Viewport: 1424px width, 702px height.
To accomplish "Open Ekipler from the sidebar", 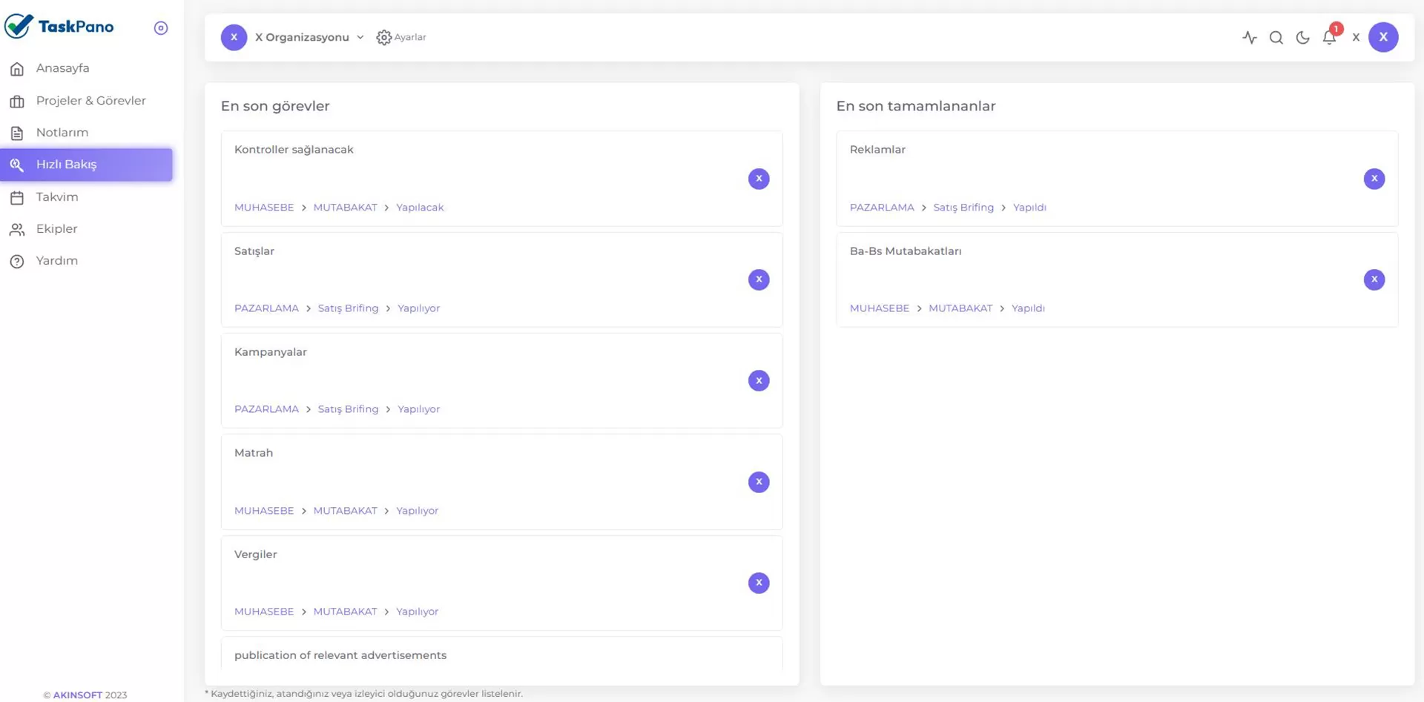I will tap(56, 229).
